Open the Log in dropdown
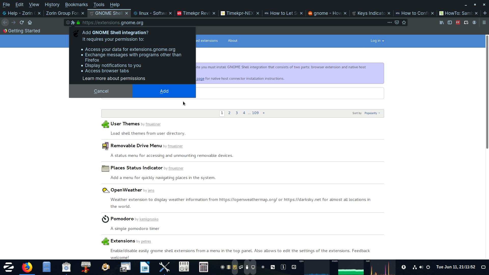Viewport: 489px width, 275px height. click(x=377, y=41)
